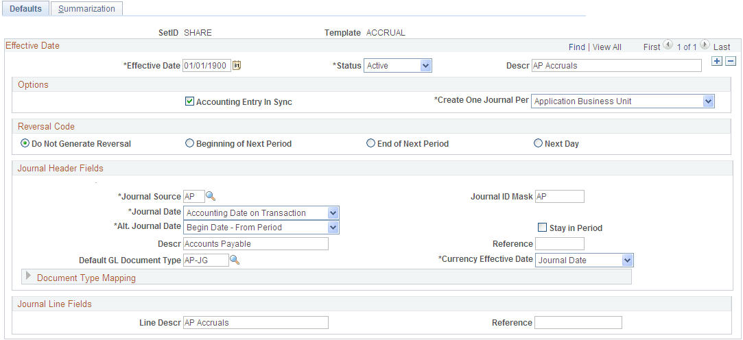Select Next Day reversal option

click(538, 143)
